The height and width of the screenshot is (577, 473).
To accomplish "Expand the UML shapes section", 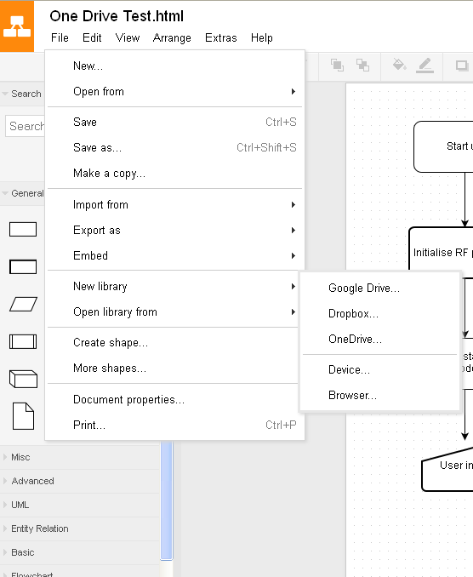I will [x=80, y=505].
